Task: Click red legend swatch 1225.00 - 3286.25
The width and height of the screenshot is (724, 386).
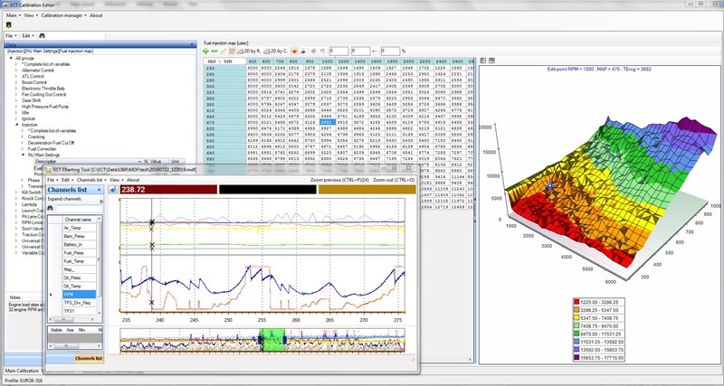Action: coord(576,302)
